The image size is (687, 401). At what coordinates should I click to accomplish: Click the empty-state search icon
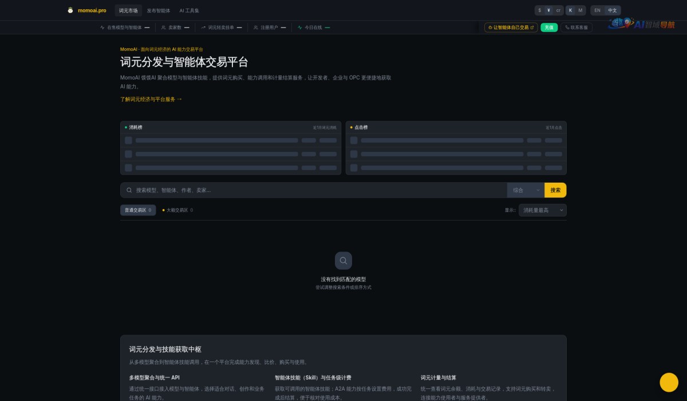tap(343, 261)
